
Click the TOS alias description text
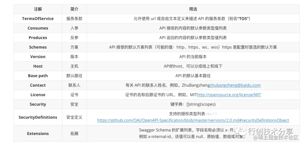click(x=193, y=19)
